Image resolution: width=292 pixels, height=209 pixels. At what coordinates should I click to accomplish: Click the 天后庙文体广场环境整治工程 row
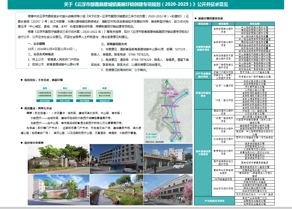pos(255,77)
